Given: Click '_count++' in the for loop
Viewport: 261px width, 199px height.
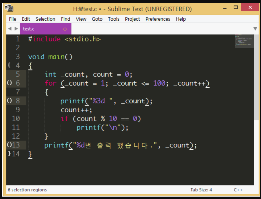Looking at the screenshot, I should coord(189,83).
